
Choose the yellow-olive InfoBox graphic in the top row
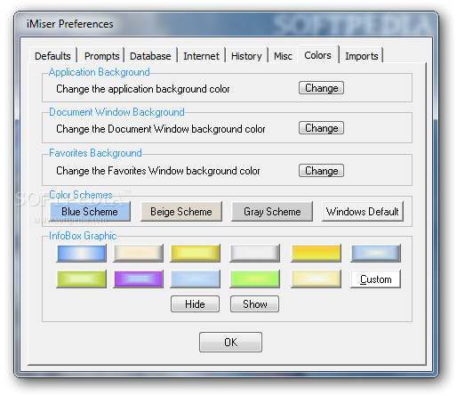pyautogui.click(x=195, y=253)
